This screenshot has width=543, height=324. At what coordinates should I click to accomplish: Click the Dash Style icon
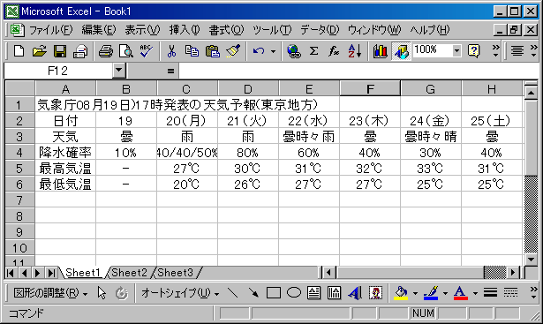click(x=510, y=293)
